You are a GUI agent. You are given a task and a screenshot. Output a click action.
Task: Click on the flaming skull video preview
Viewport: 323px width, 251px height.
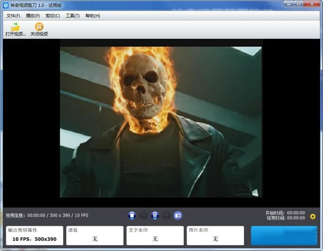click(160, 122)
